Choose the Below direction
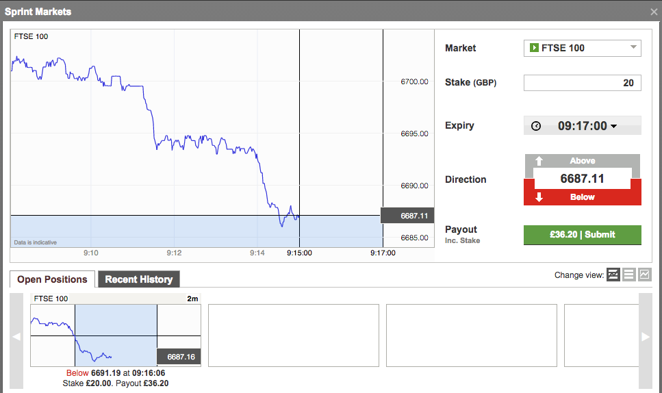Viewport: 662px width, 393px height. (x=582, y=197)
